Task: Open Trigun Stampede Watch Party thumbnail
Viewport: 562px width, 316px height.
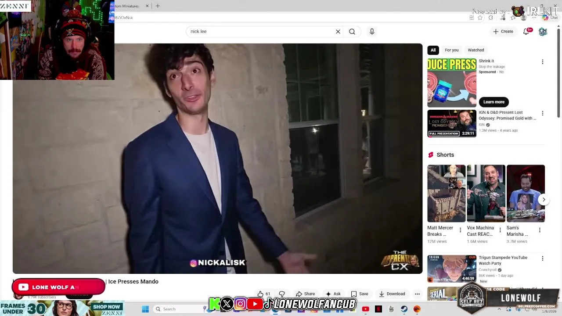Action: click(x=452, y=269)
